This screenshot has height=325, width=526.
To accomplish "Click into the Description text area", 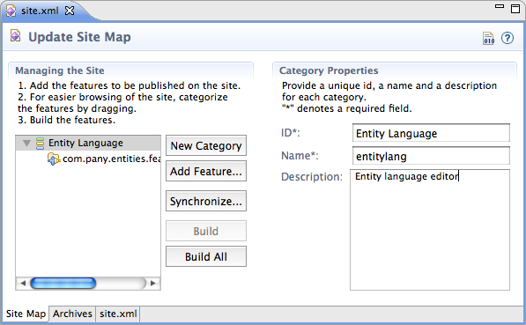I will pyautogui.click(x=430, y=230).
